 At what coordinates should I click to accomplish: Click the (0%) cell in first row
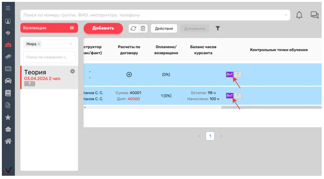(x=166, y=75)
